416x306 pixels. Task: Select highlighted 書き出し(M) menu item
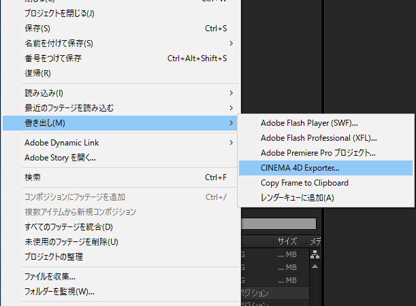[x=120, y=123]
